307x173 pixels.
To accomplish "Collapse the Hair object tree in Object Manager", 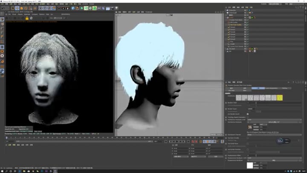I will (x=226, y=18).
